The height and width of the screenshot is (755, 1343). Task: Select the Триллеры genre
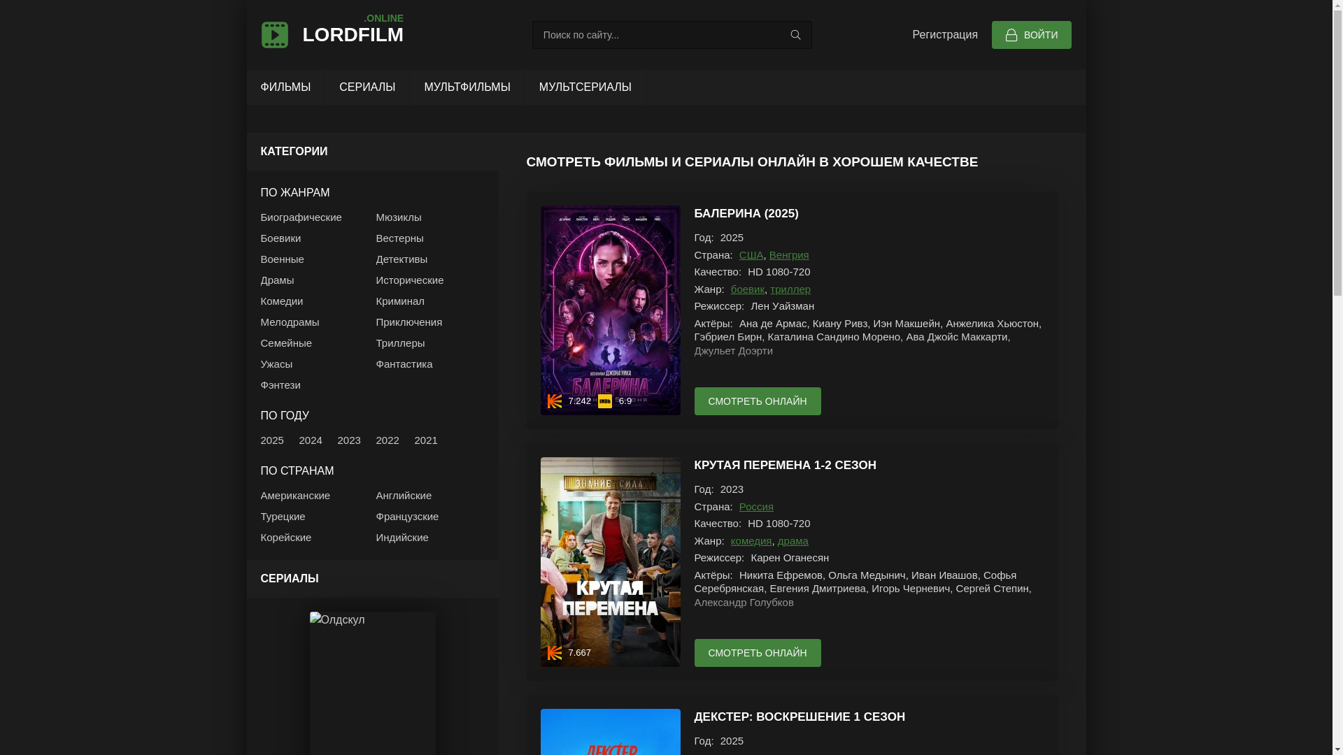(400, 343)
